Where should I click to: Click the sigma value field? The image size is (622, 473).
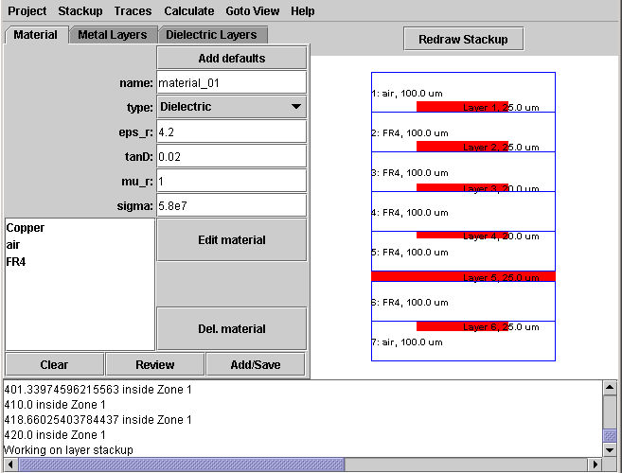[x=230, y=205]
